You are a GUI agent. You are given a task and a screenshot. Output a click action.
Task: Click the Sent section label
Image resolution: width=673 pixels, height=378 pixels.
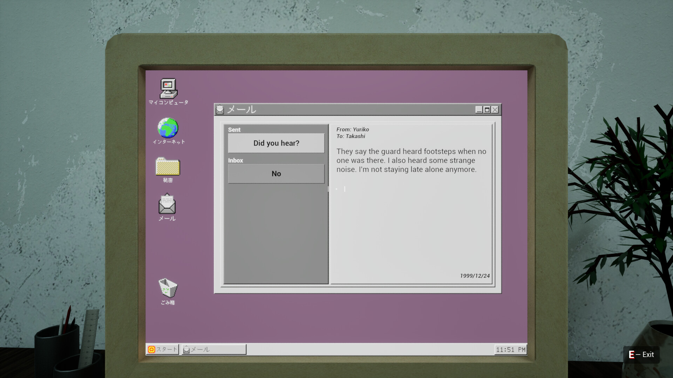234,130
